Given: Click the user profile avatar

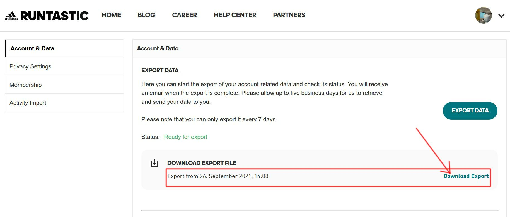Looking at the screenshot, I should (483, 15).
